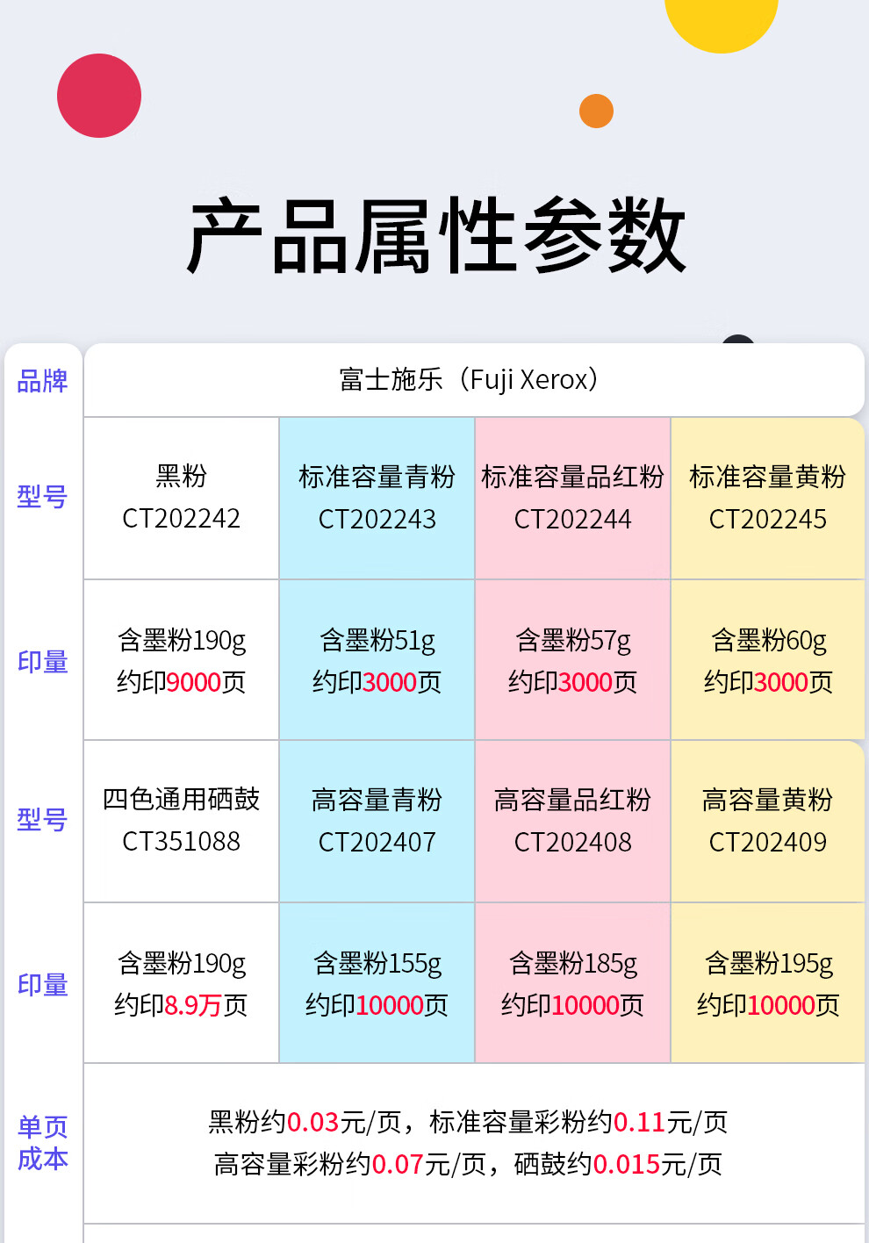
Task: Select the 品牌 row label
Action: pos(42,381)
